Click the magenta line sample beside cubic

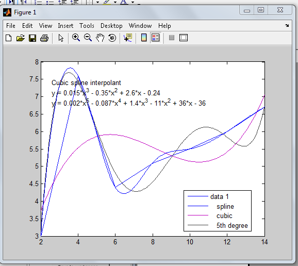point(198,215)
